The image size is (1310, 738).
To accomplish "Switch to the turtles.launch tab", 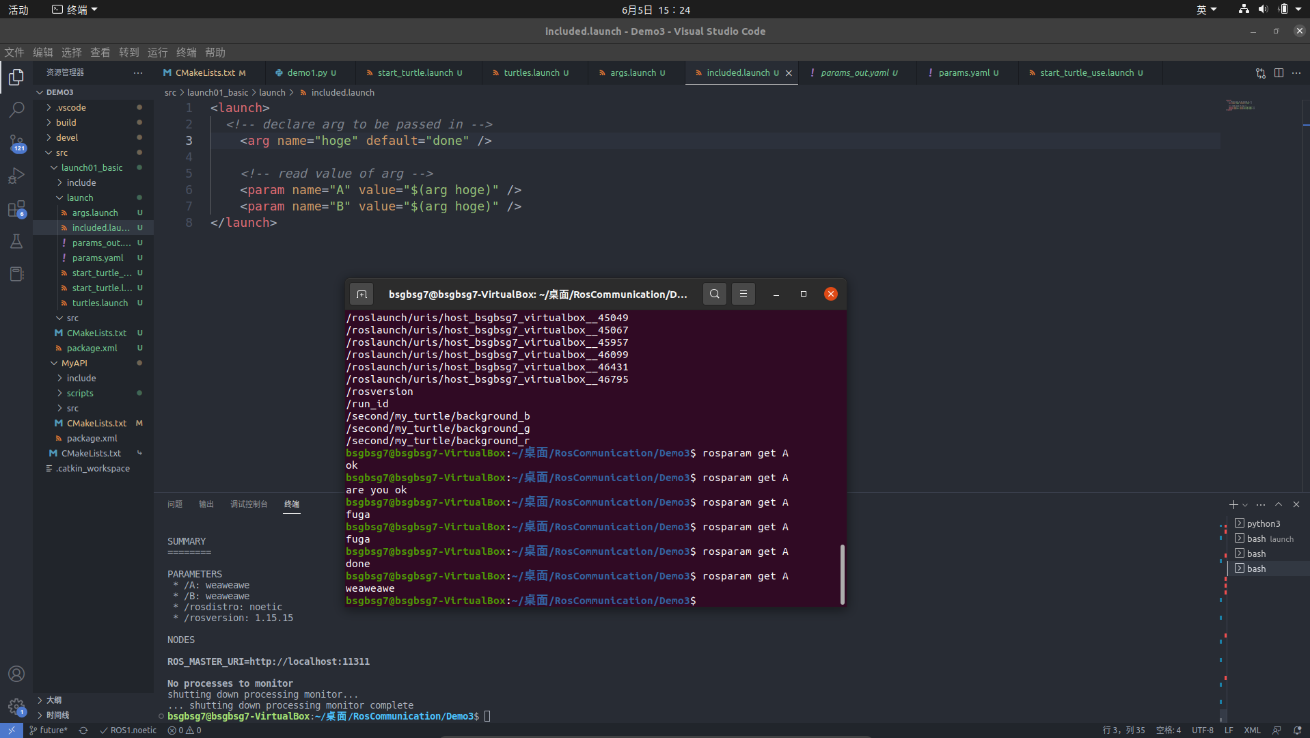I will tap(530, 72).
